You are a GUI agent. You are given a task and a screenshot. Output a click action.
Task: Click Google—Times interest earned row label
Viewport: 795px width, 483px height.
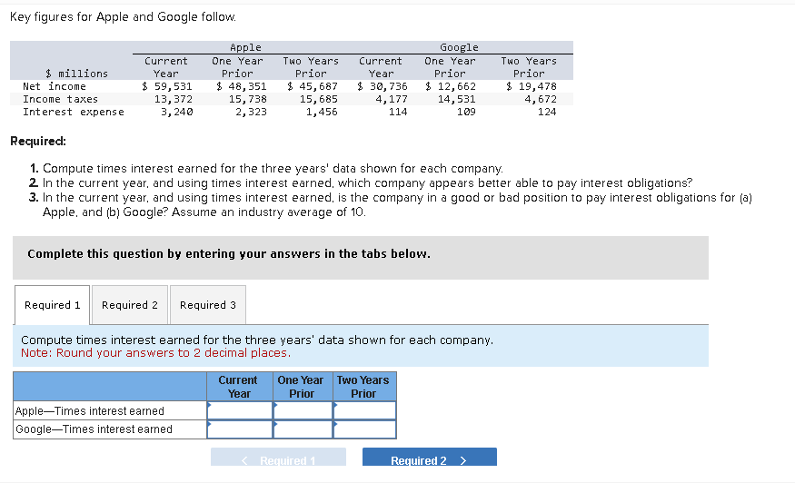click(94, 429)
